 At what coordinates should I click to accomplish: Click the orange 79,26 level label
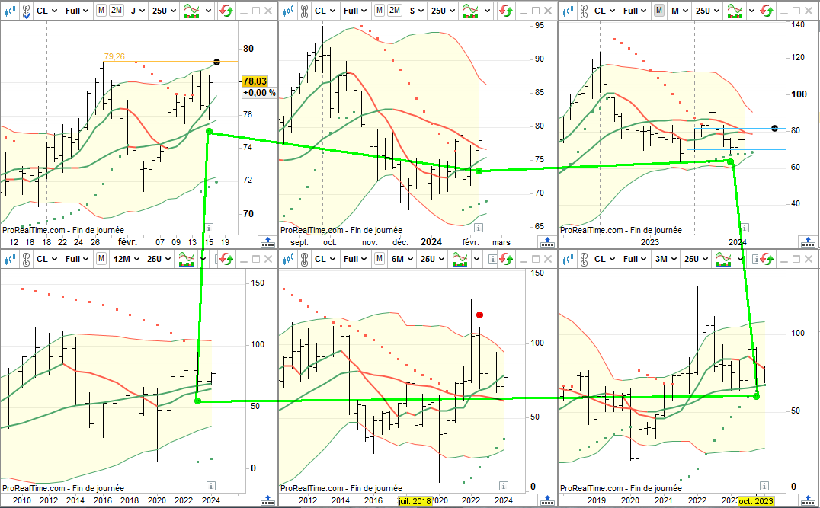pos(114,56)
